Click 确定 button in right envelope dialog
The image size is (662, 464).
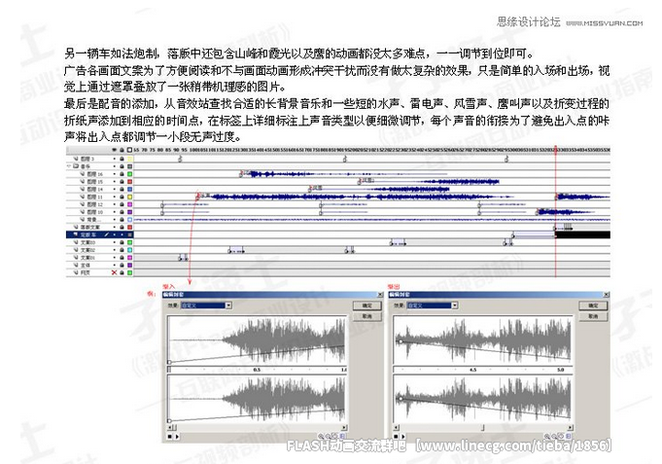pyautogui.click(x=593, y=305)
